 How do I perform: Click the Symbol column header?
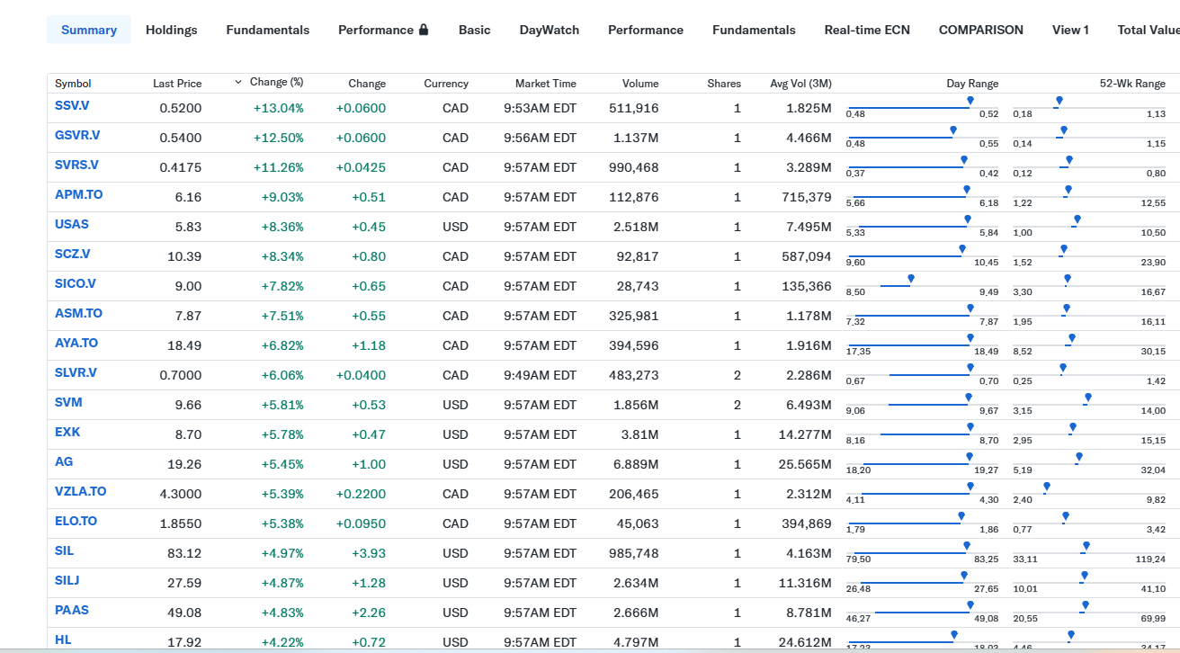pyautogui.click(x=73, y=84)
